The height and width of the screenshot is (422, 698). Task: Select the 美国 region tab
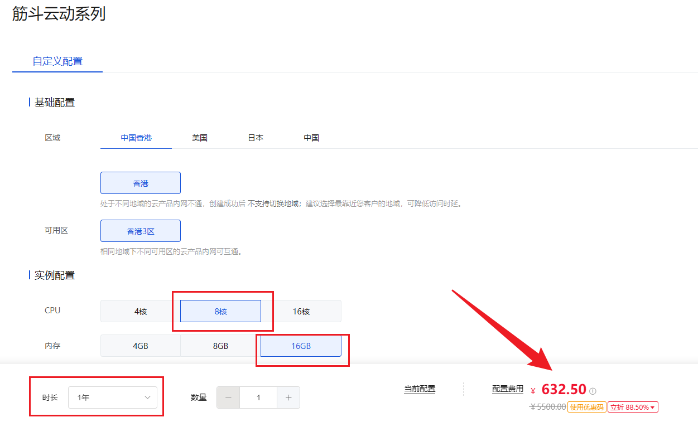199,138
